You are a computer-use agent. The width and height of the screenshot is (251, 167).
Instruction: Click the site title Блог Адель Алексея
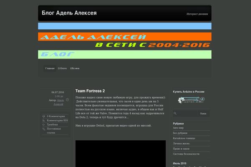point(69,13)
